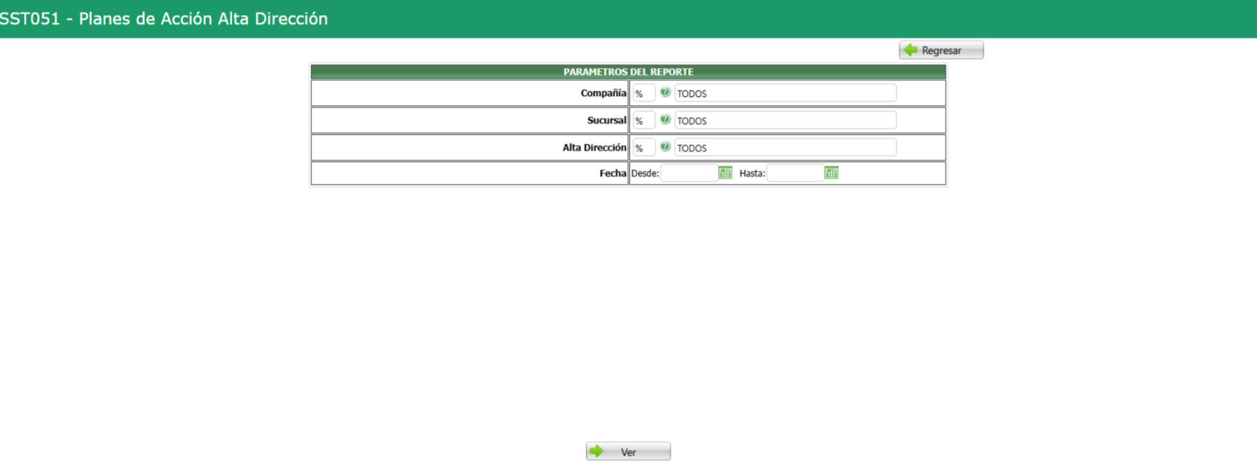This screenshot has width=1257, height=468.
Task: Focus the Sucursal code field
Action: [x=644, y=120]
